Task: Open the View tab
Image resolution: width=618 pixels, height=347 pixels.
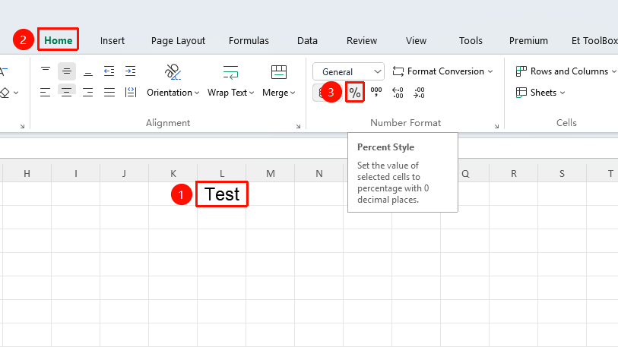Action: 417,40
